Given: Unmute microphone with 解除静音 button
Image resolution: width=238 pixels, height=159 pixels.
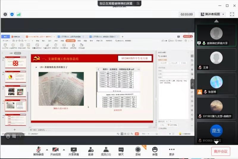Looking at the screenshot, I should pyautogui.click(x=38, y=151).
